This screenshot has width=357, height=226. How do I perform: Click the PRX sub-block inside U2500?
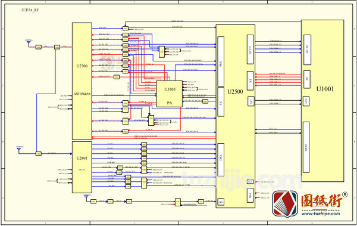[221, 61]
